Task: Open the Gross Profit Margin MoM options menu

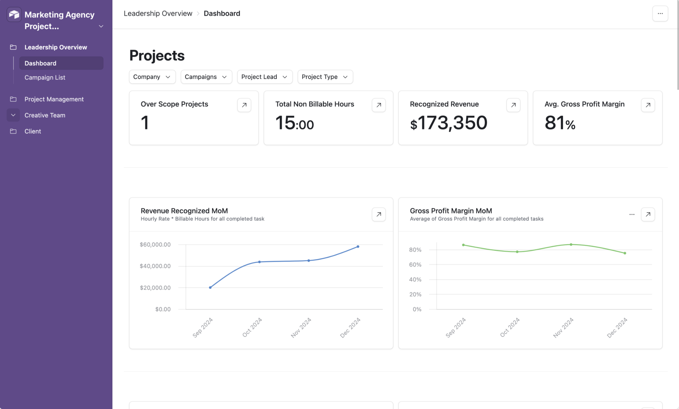Action: pos(632,214)
